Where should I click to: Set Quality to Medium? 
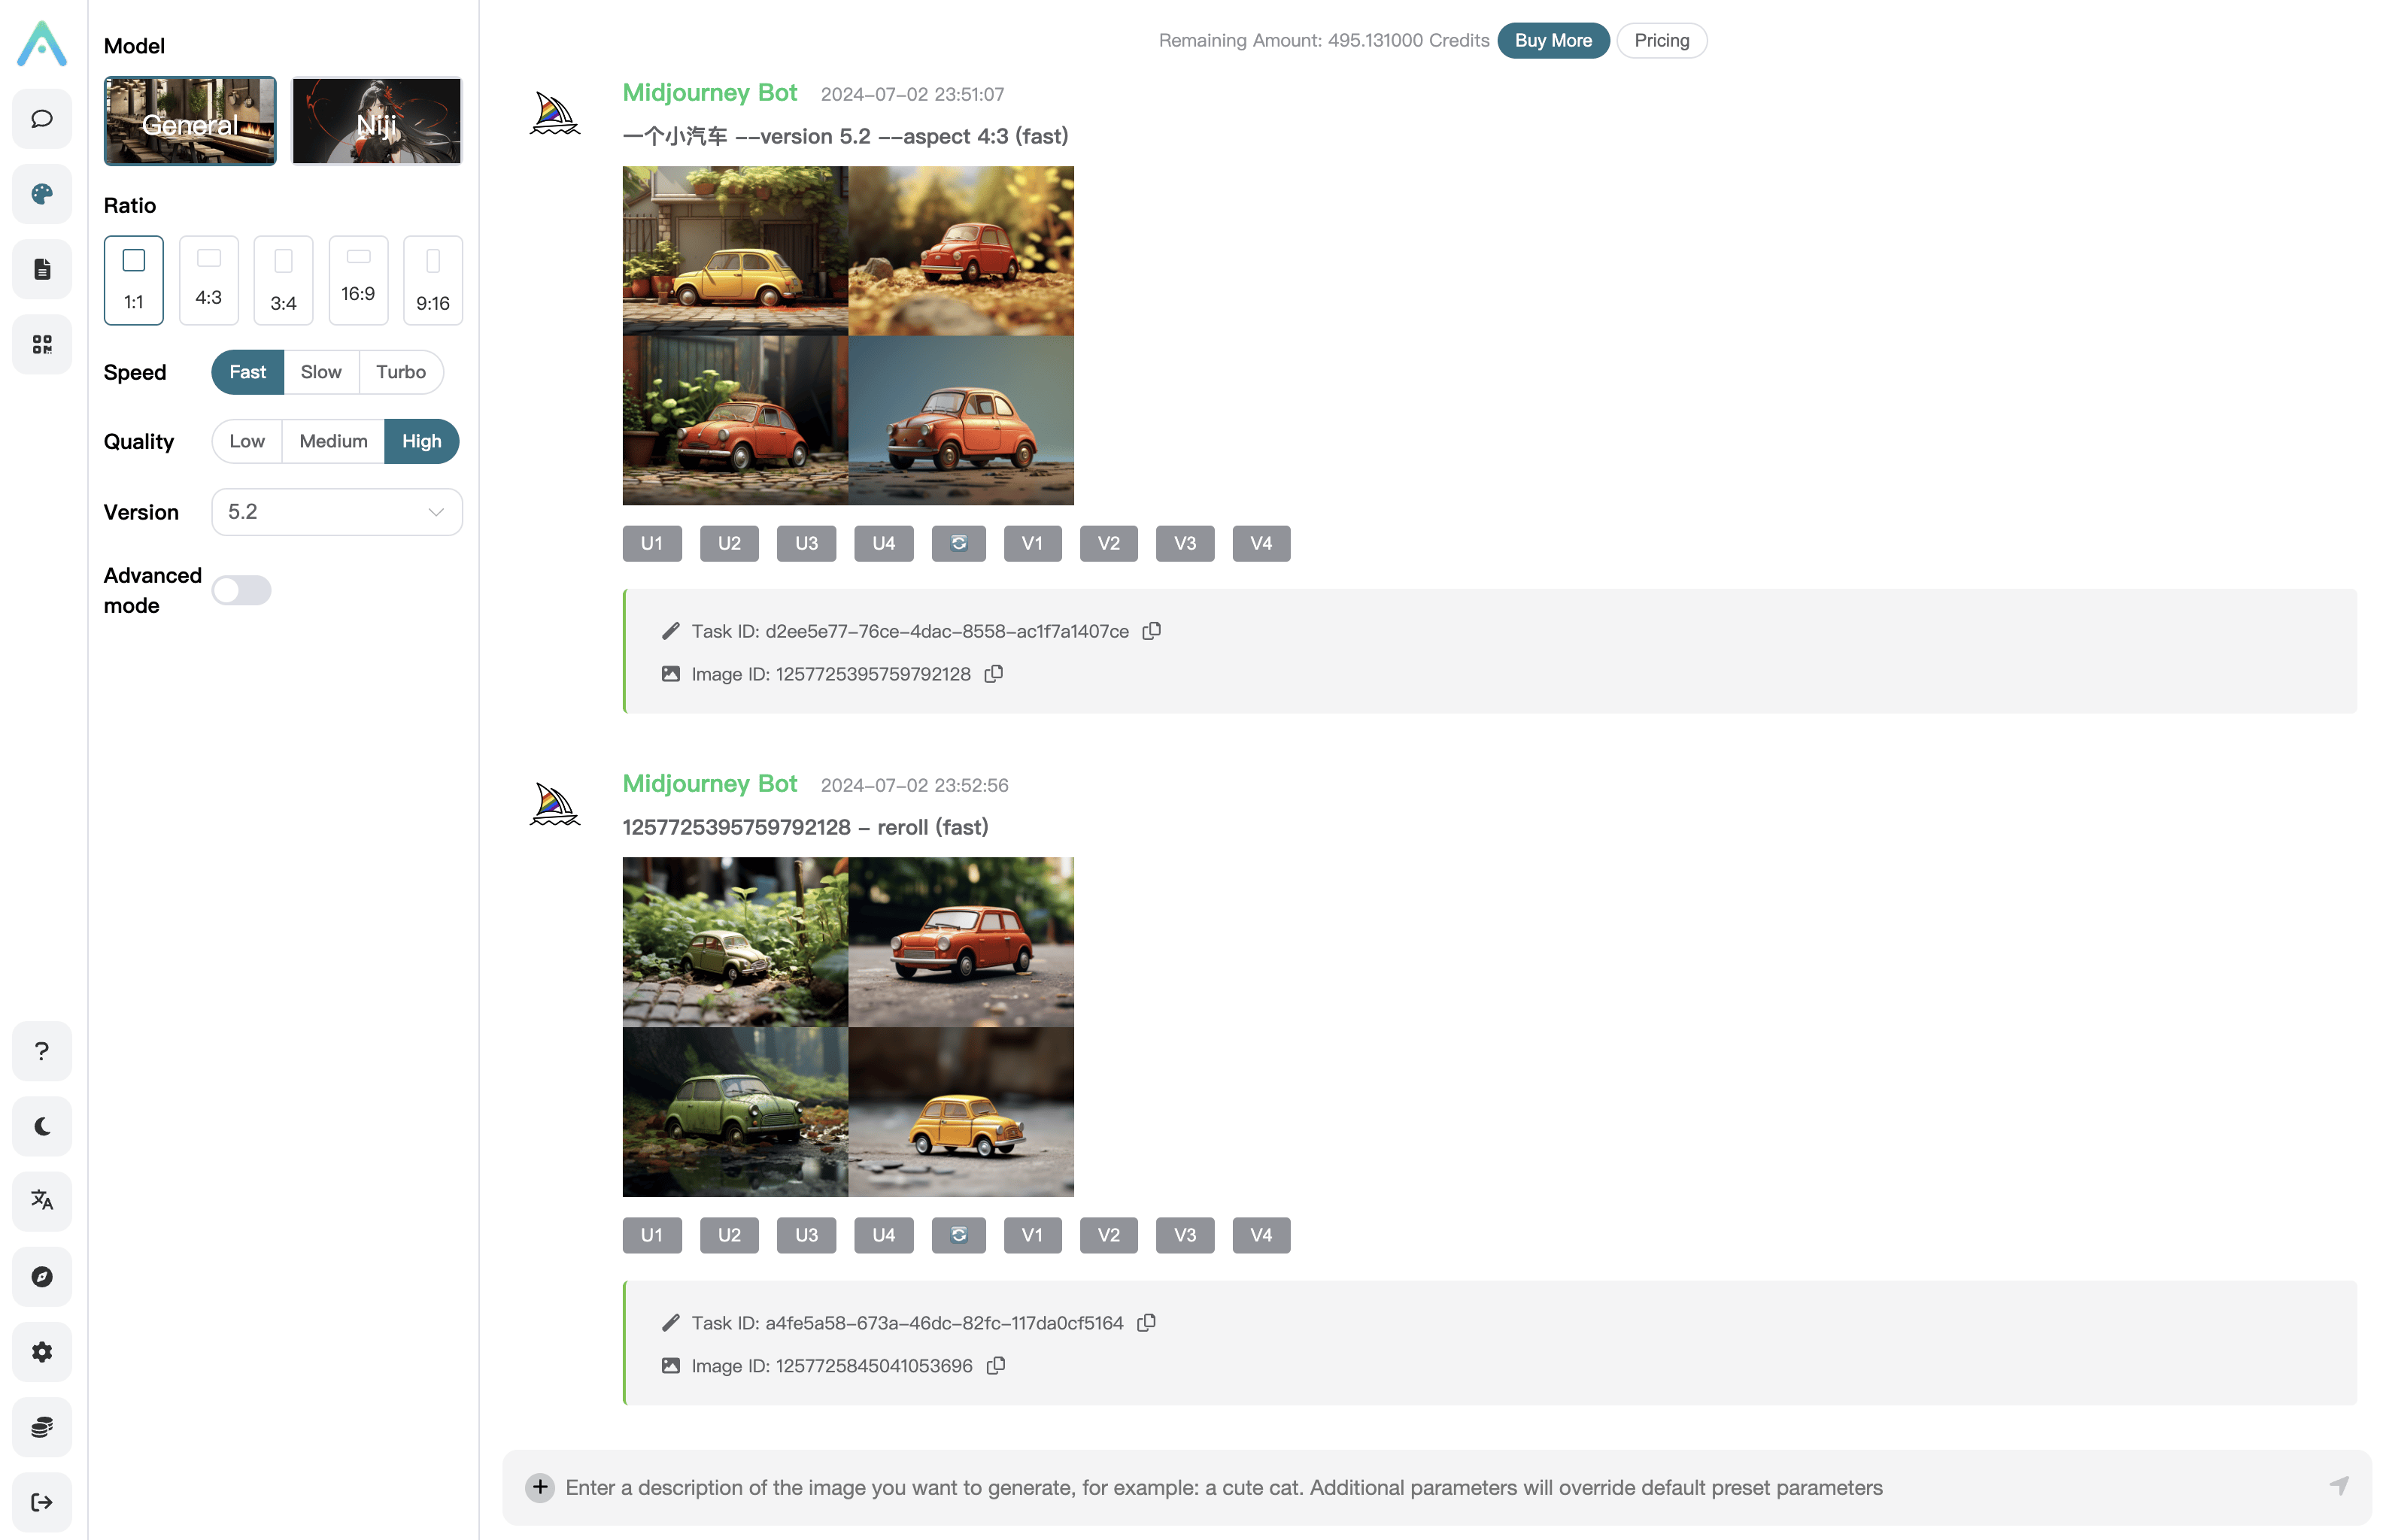point(333,441)
